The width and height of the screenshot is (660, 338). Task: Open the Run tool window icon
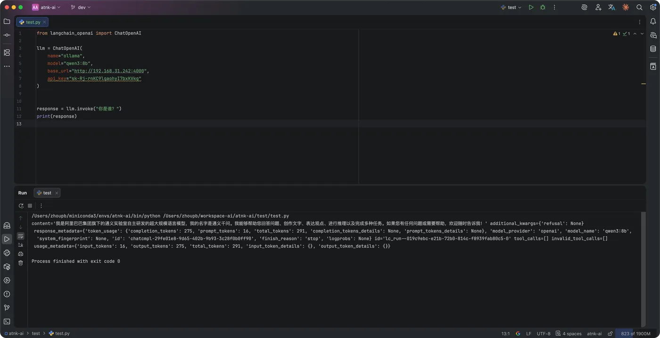[7, 240]
